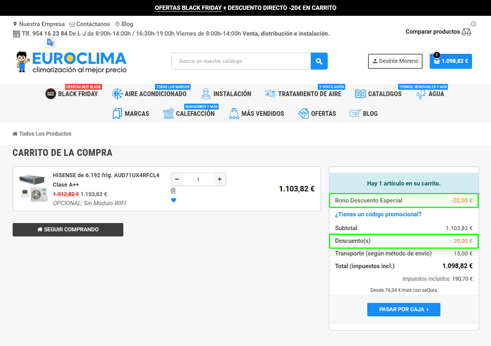Image resolution: width=491 pixels, height=346 pixels.
Task: Click the Calefacción radiator icon
Action: [x=168, y=114]
